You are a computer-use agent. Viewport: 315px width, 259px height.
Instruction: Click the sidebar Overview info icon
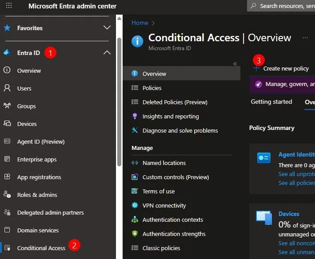click(x=7, y=70)
